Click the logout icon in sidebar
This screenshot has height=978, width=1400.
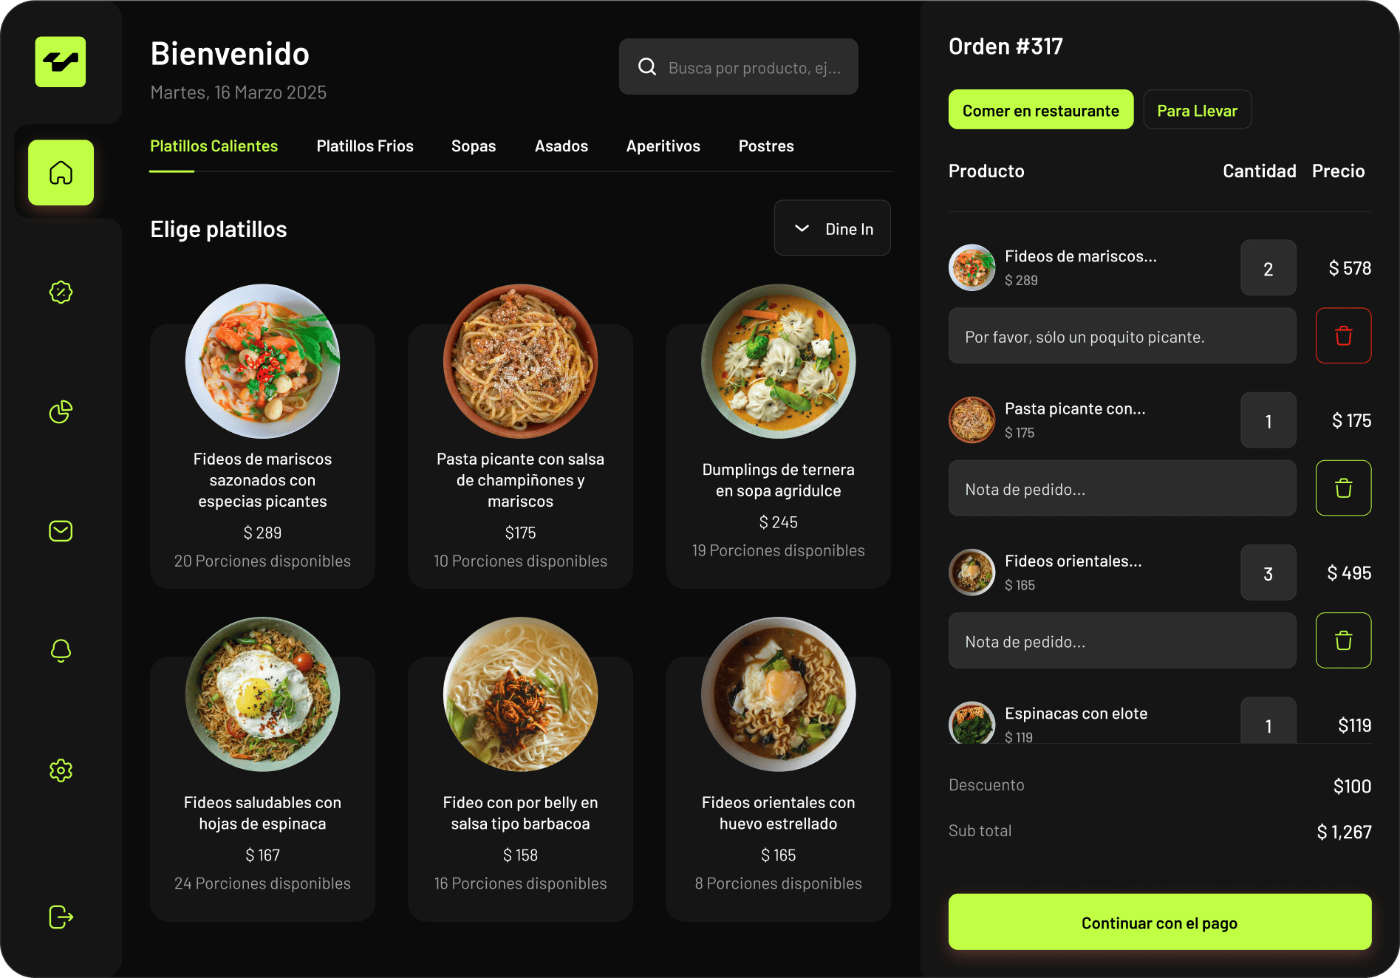(61, 917)
